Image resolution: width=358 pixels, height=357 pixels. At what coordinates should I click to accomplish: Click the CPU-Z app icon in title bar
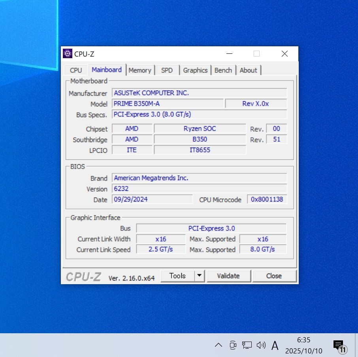pyautogui.click(x=68, y=54)
